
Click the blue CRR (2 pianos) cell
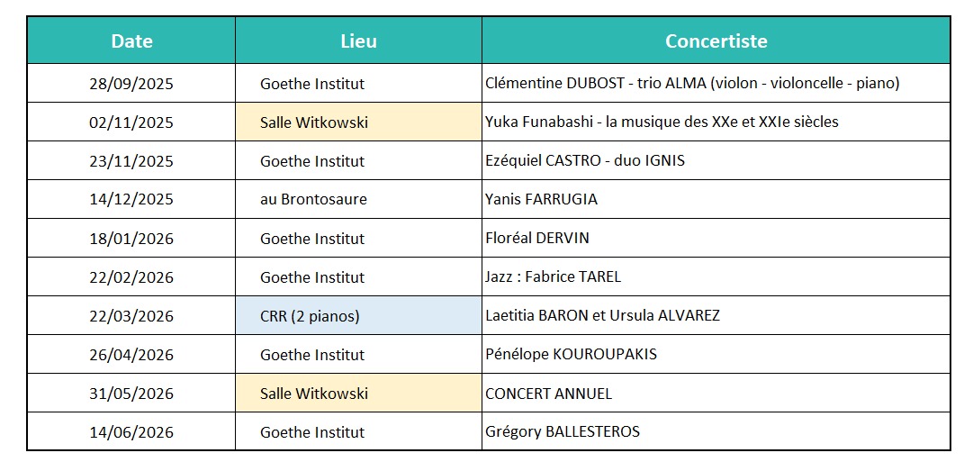pos(358,316)
